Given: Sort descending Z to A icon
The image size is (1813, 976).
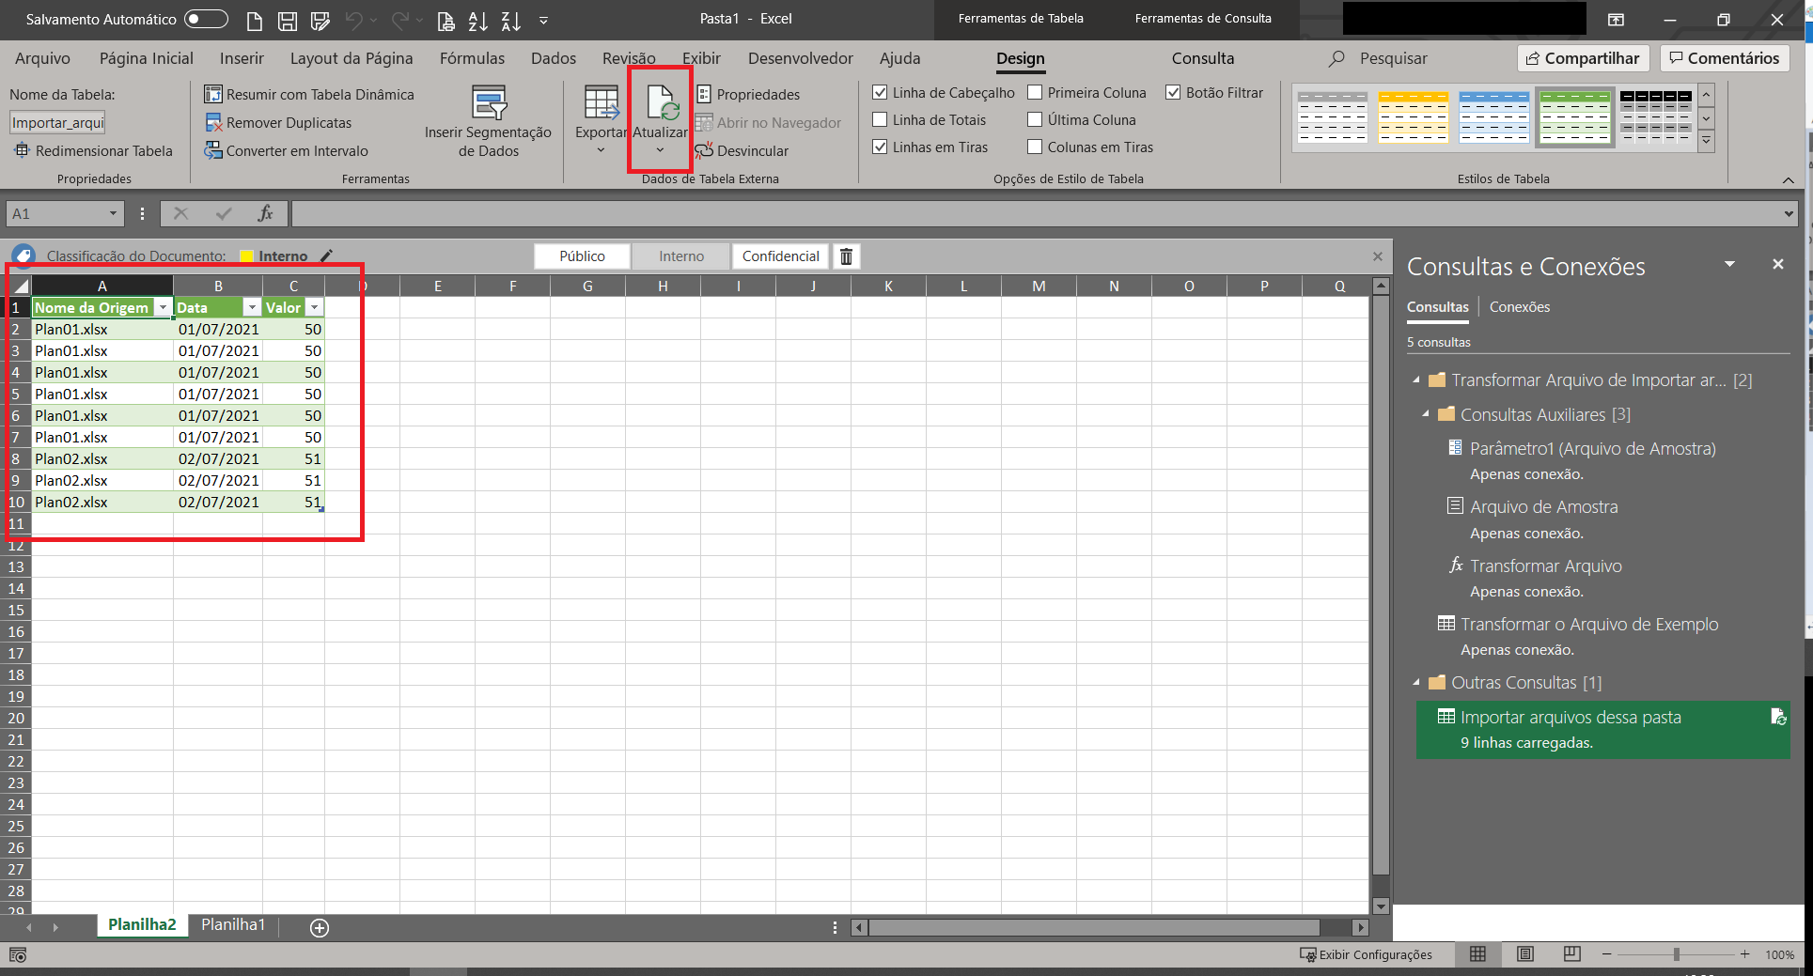Looking at the screenshot, I should point(510,20).
